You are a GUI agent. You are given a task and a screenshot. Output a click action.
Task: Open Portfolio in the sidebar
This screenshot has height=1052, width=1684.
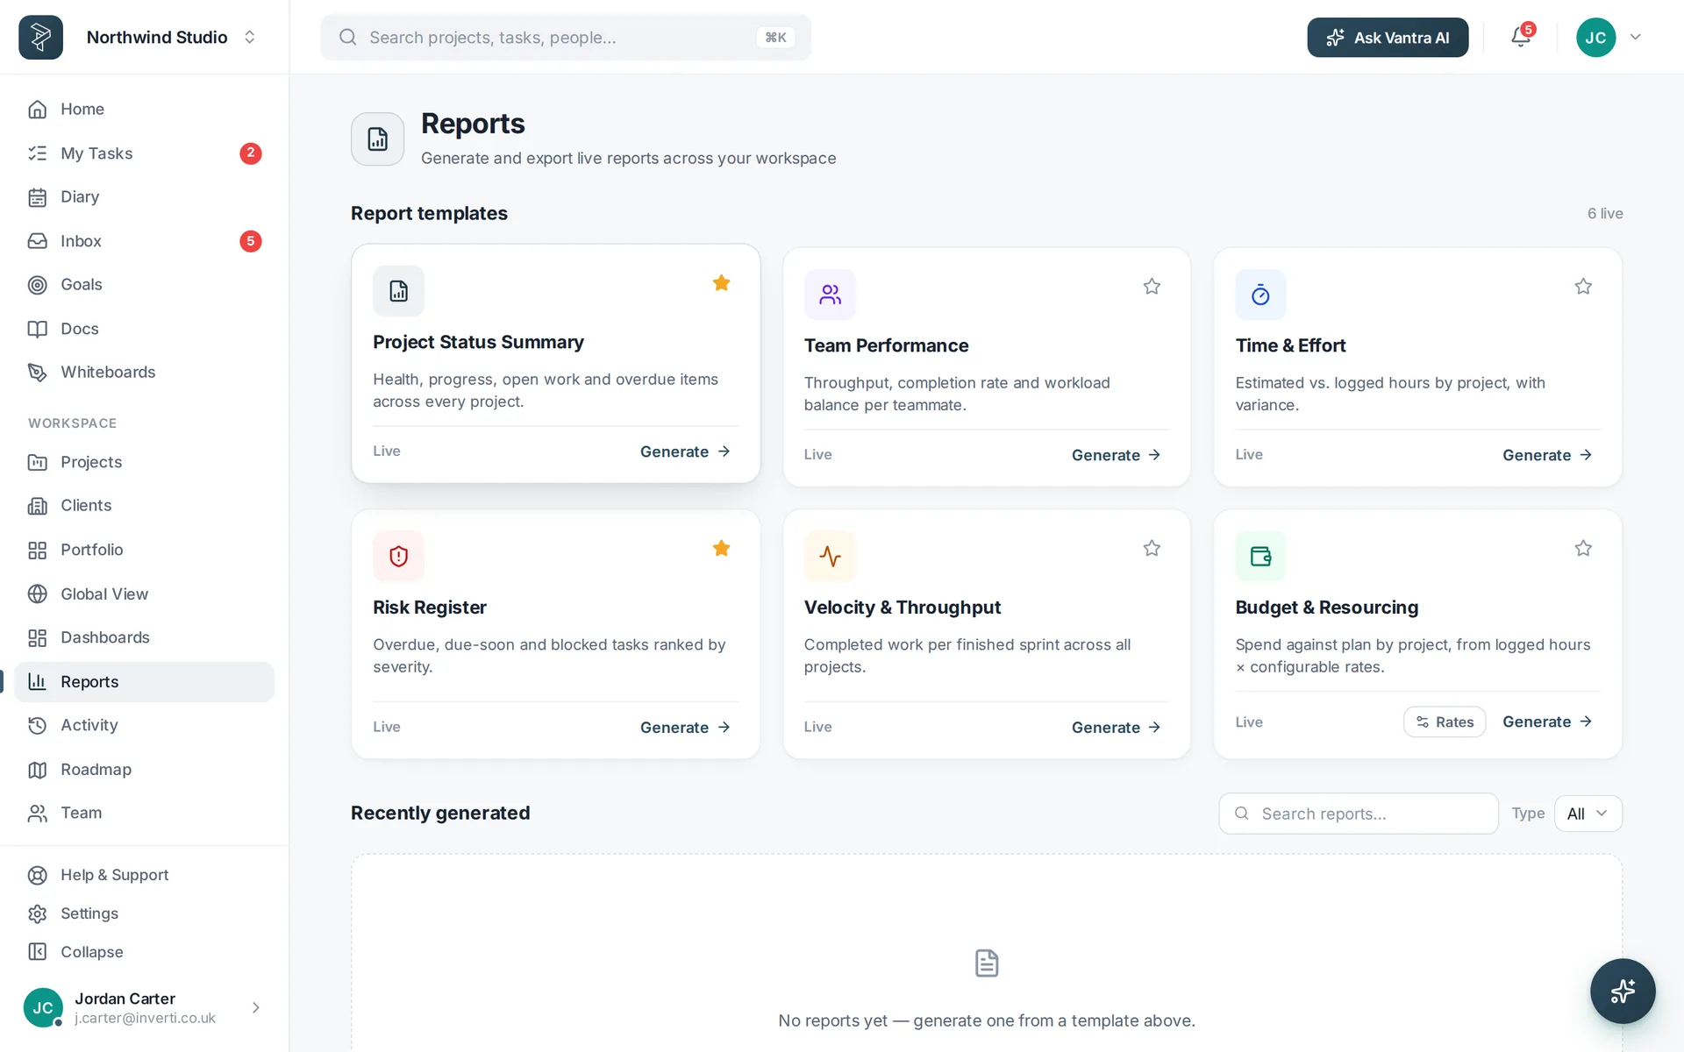[x=145, y=550]
